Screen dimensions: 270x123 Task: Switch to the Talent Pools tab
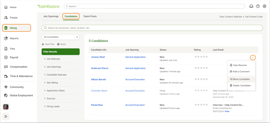click(x=90, y=16)
